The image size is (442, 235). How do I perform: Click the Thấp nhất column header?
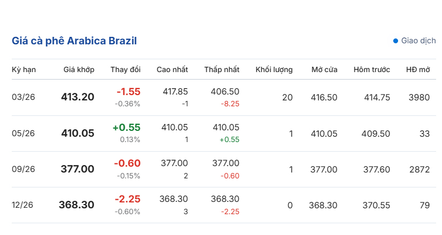pyautogui.click(x=222, y=70)
